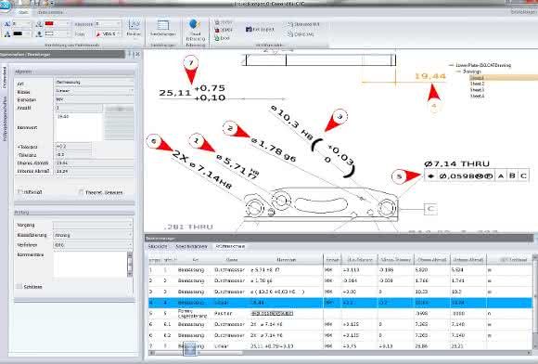Click the font color letter icon

point(6,34)
